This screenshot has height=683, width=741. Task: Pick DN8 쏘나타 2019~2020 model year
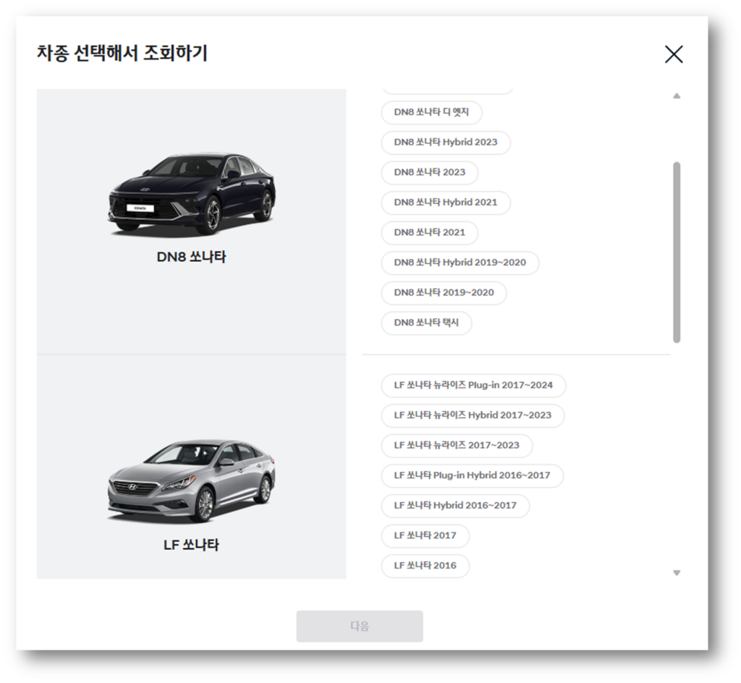point(444,293)
